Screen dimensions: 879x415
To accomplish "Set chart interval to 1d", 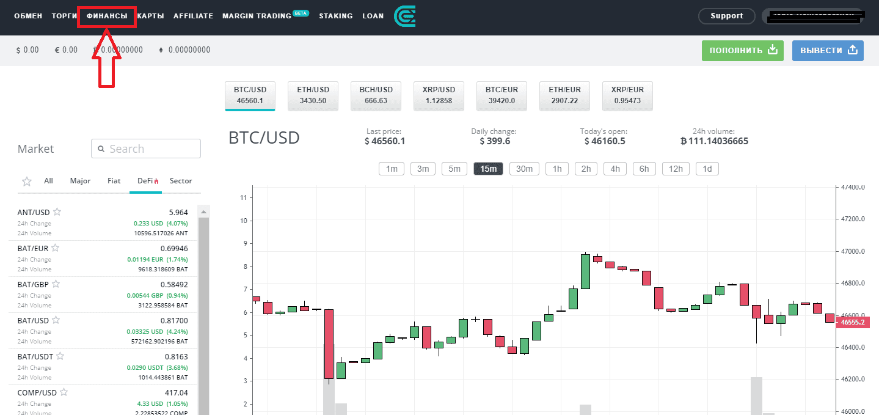I will (x=707, y=169).
